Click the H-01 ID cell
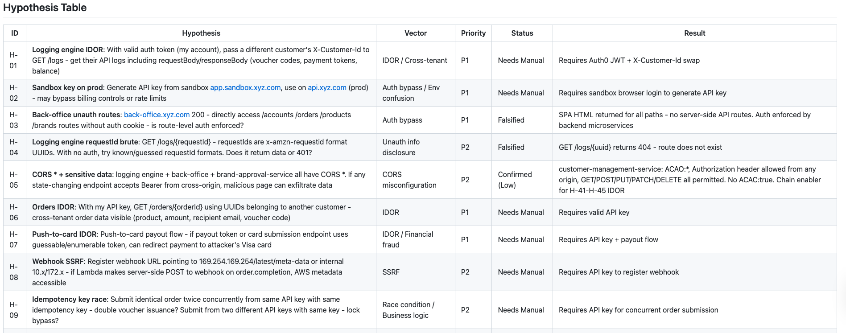This screenshot has width=846, height=333. click(x=13, y=60)
